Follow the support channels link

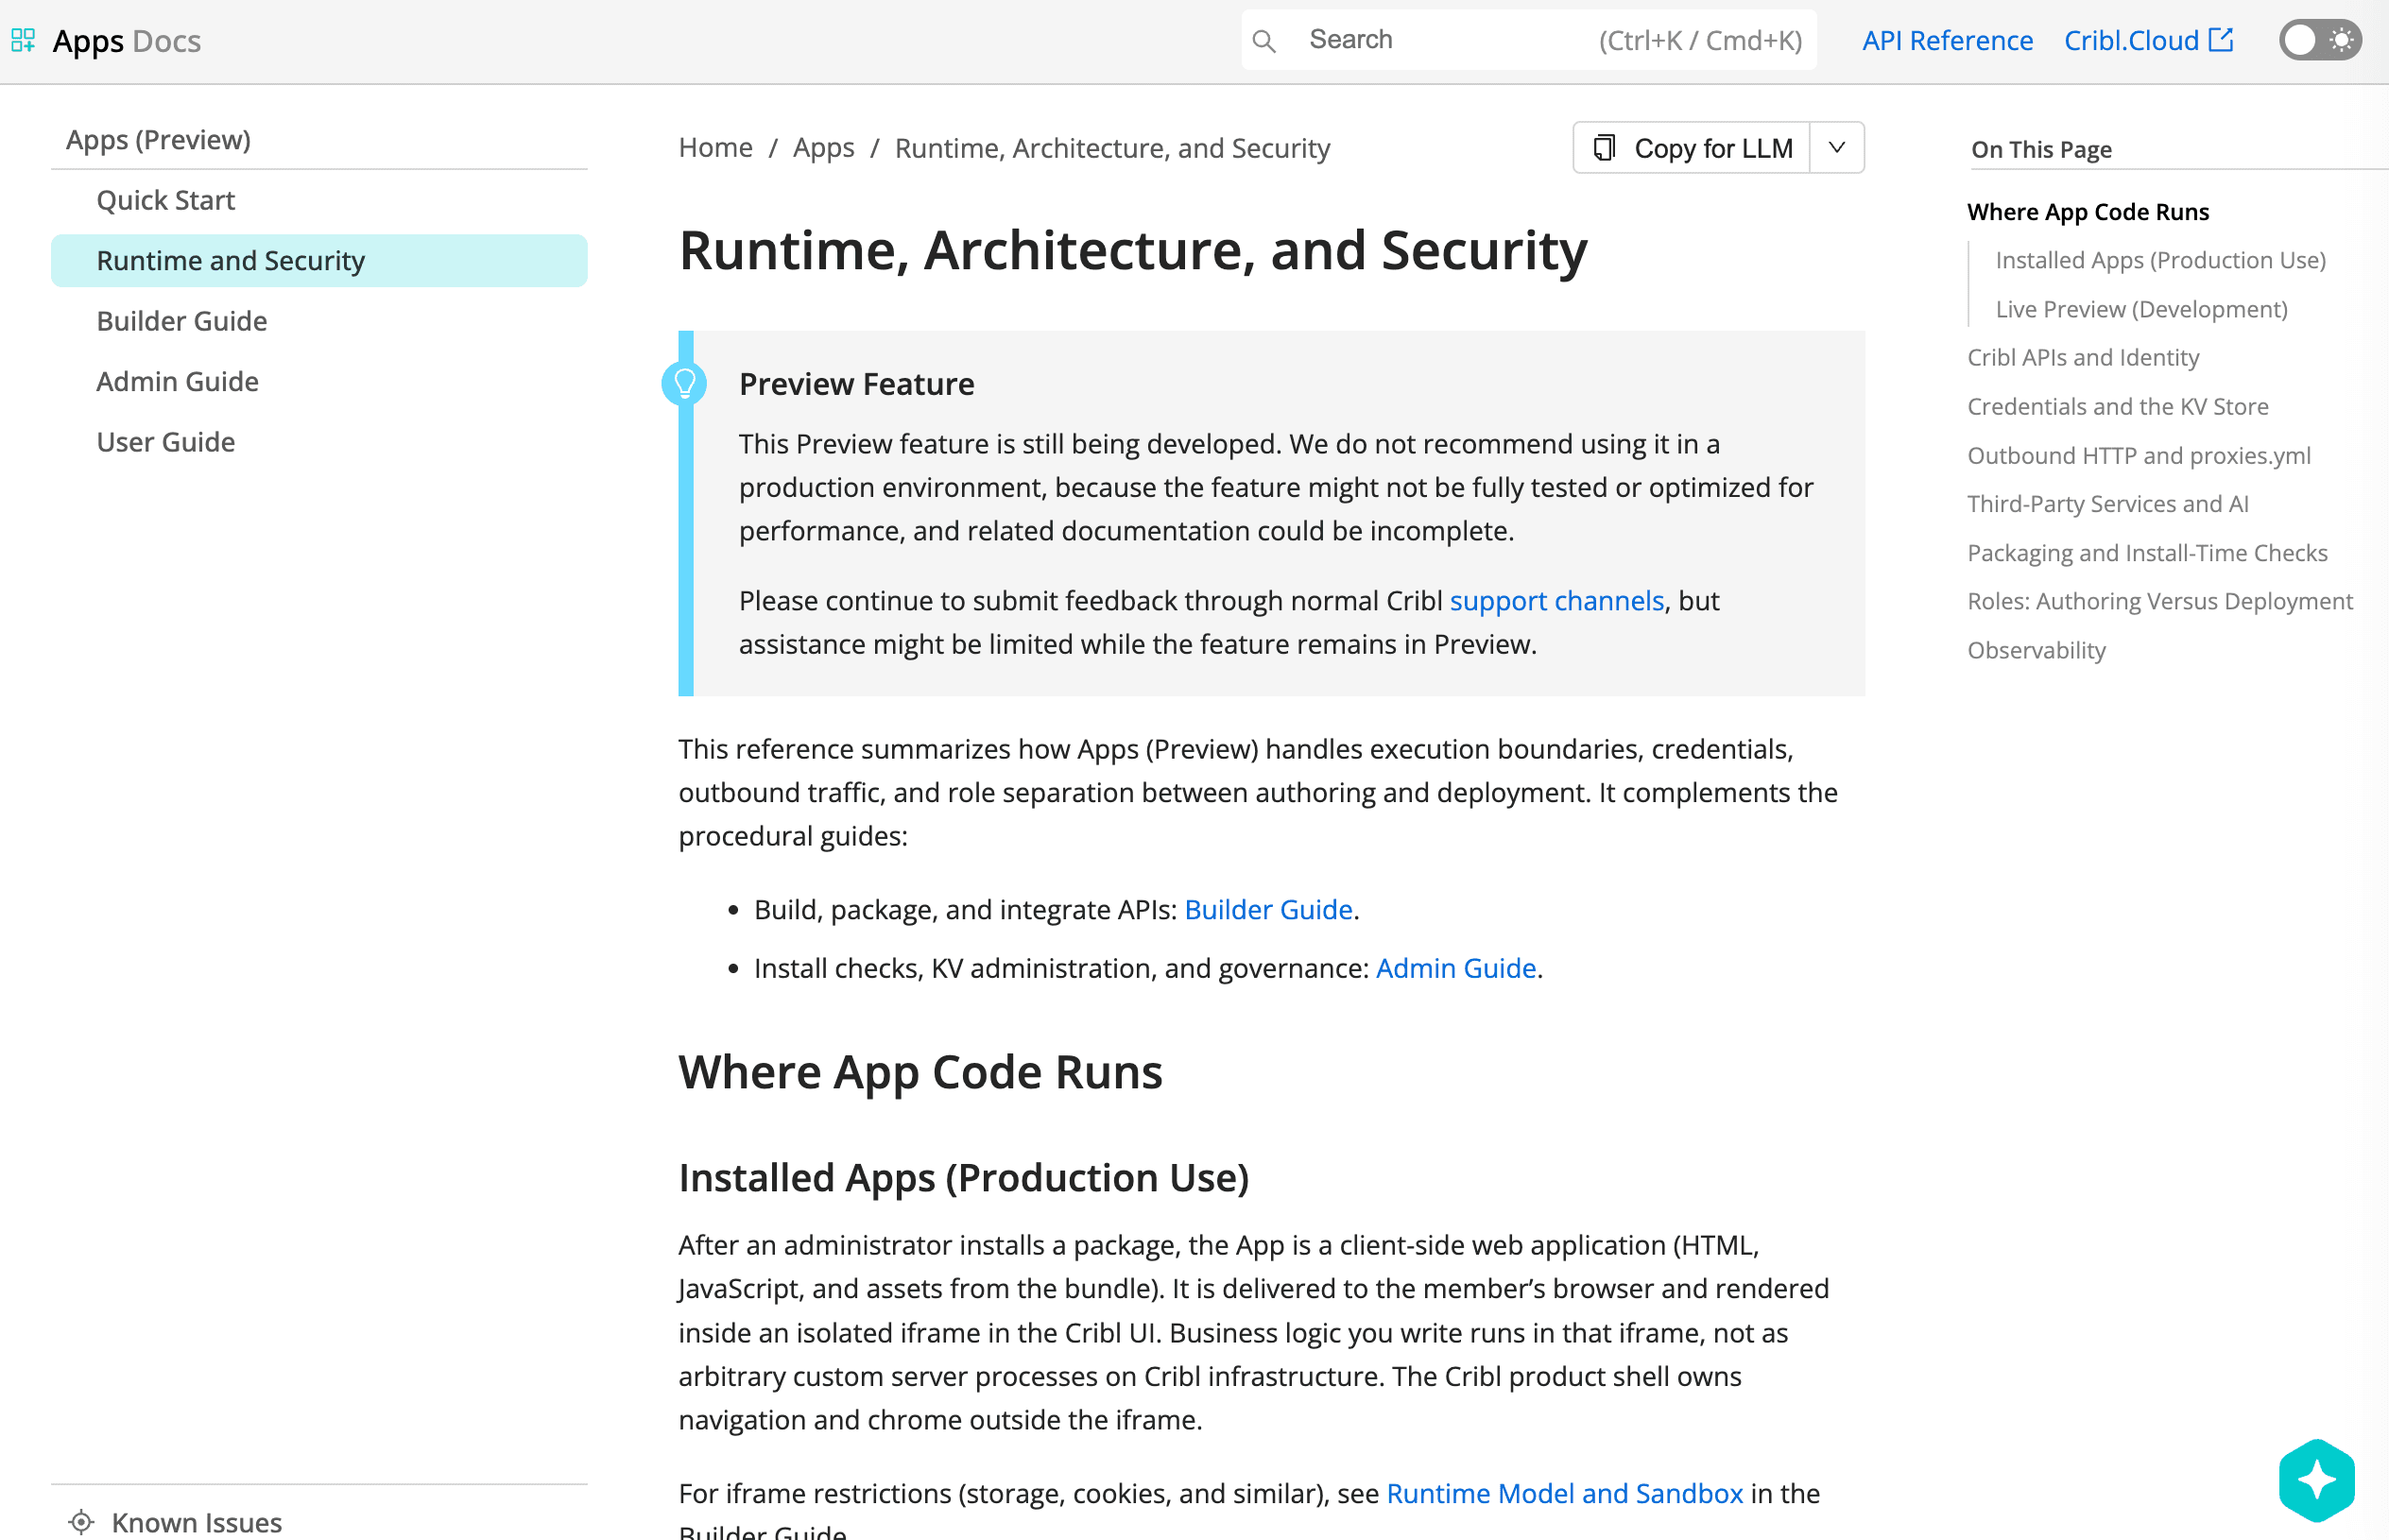tap(1557, 600)
